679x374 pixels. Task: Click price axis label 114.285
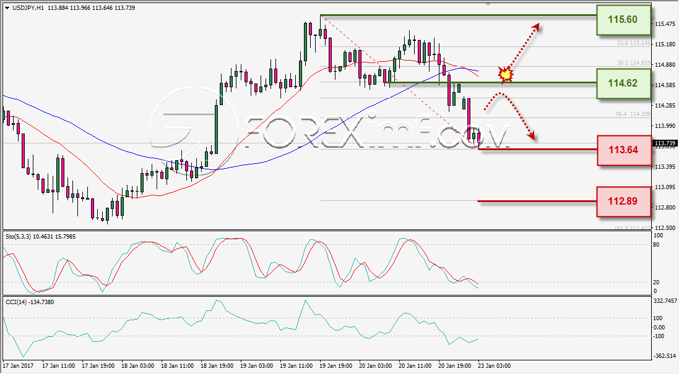tap(665, 106)
